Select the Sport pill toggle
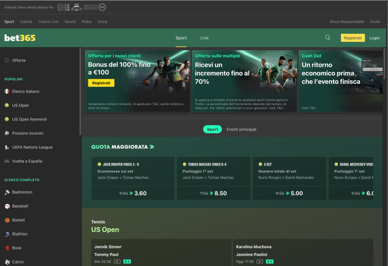388x266 pixels. click(x=212, y=129)
